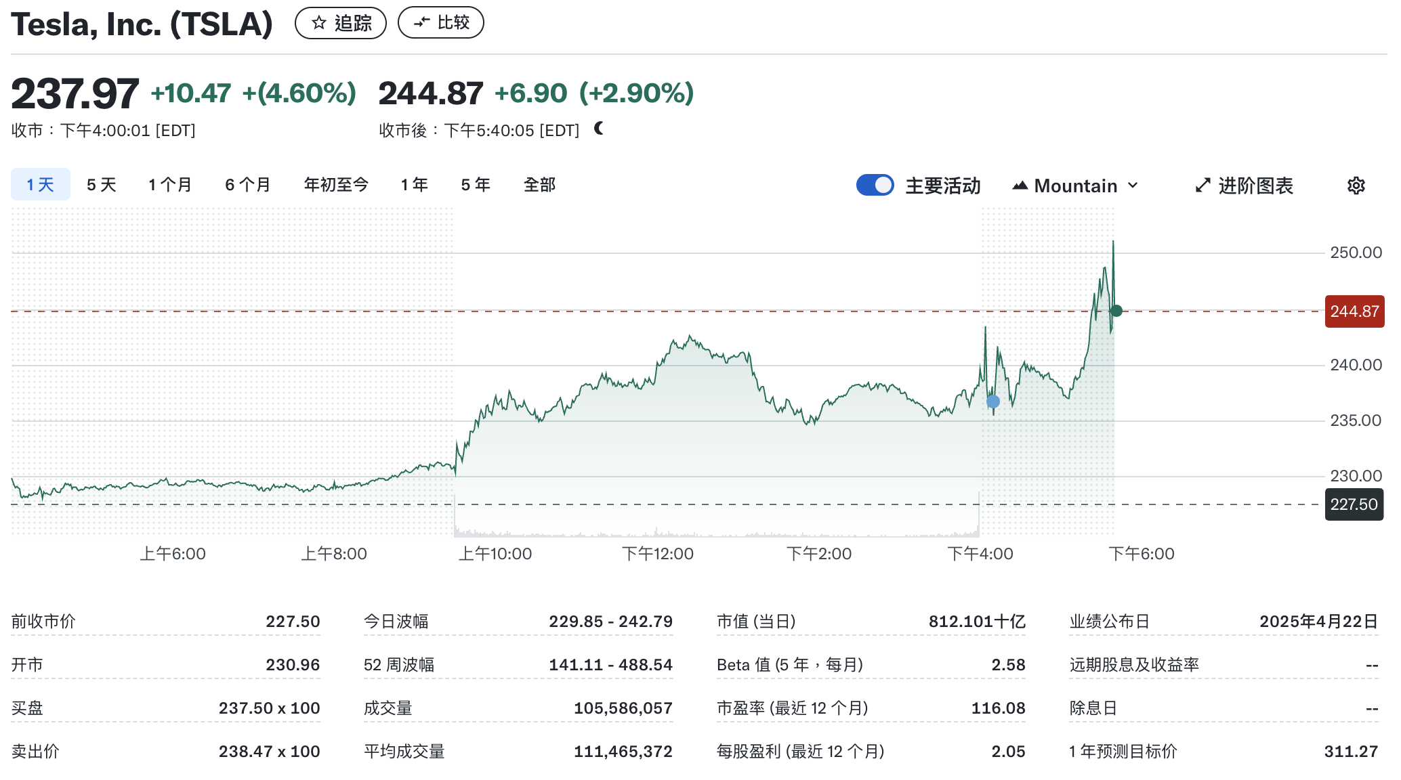Viewport: 1401px width, 780px height.
Task: Click the 收市：下午4:00:01 [EDT] timestamp
Action: click(x=104, y=130)
